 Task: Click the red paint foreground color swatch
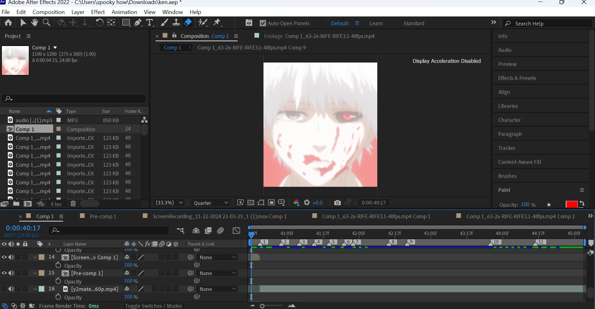point(572,204)
